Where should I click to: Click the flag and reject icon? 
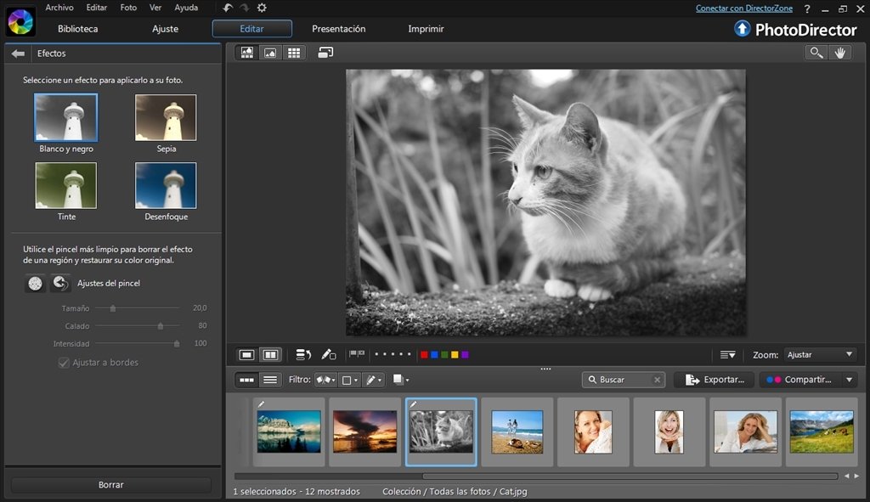pyautogui.click(x=357, y=354)
